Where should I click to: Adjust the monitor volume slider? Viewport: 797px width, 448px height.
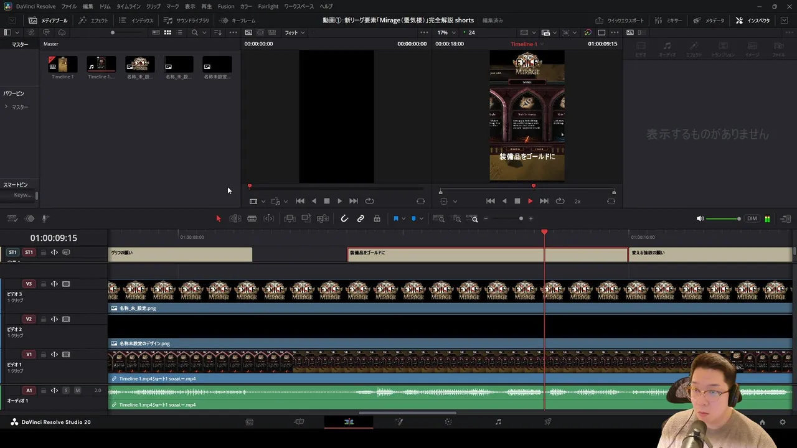click(723, 218)
